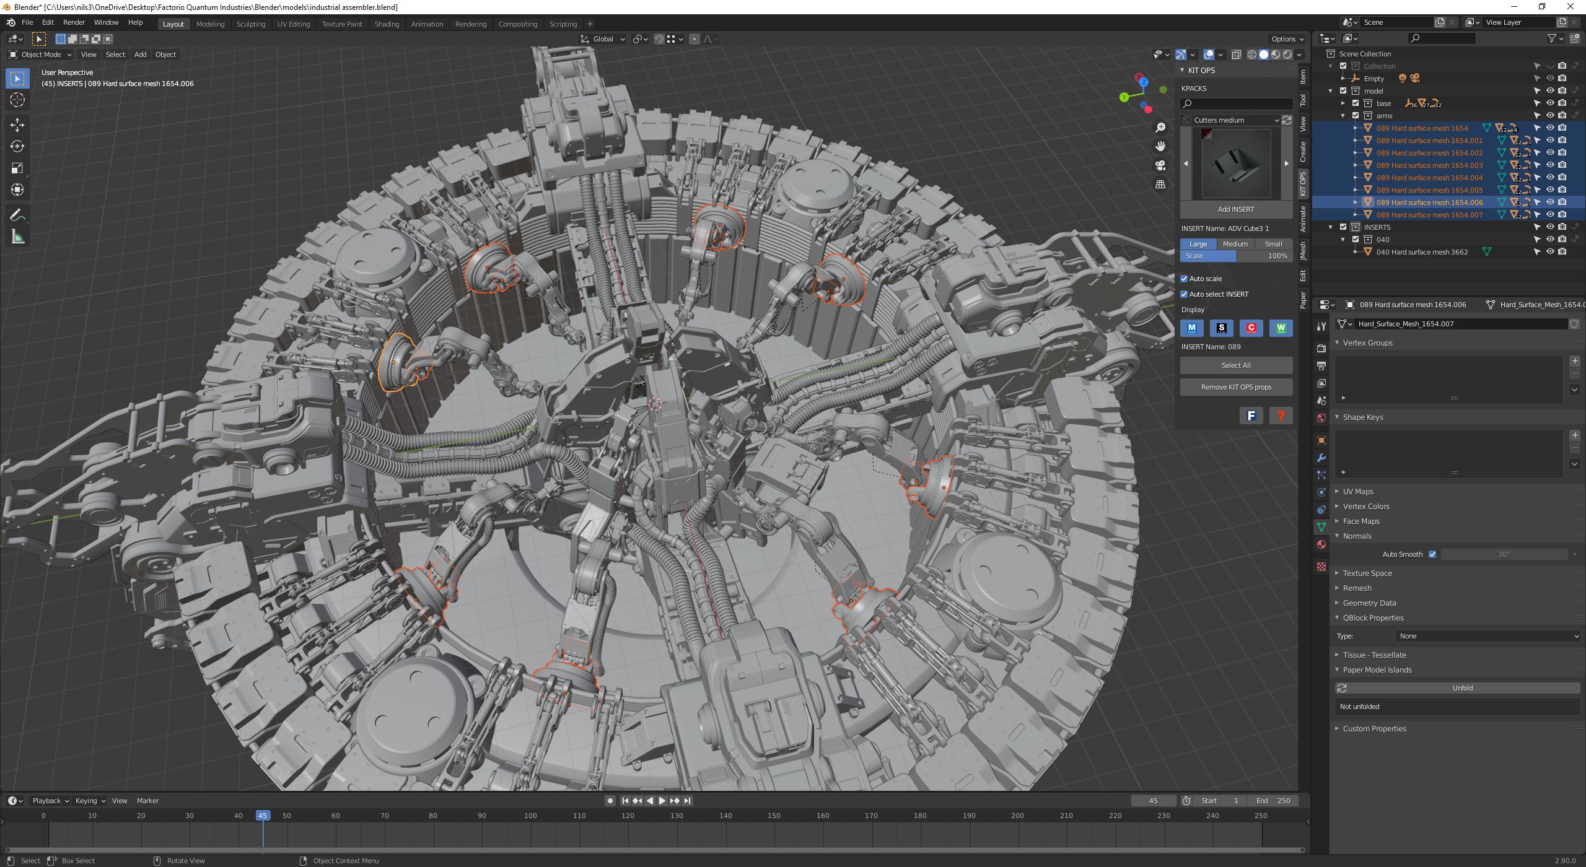Click the KIT OPS Solid display button S
1586x867 pixels.
1222,328
